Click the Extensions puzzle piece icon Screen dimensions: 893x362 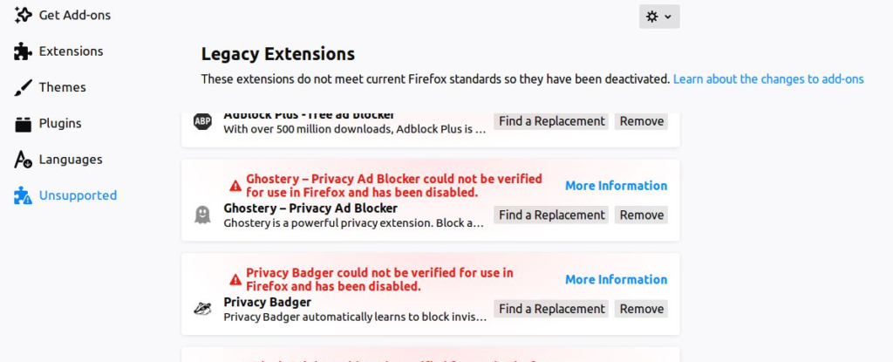[x=24, y=51]
